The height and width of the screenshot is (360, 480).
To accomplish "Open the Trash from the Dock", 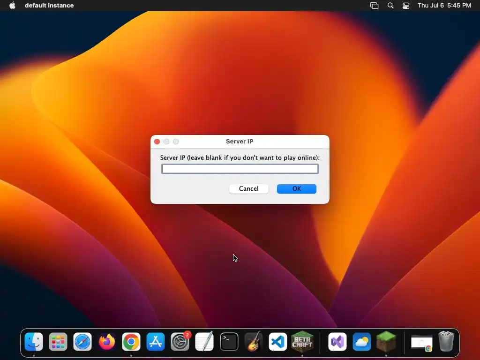I will click(x=446, y=341).
